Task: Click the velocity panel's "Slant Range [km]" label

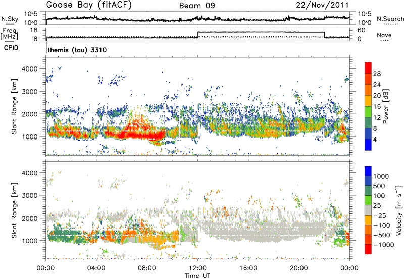Action: [14, 210]
